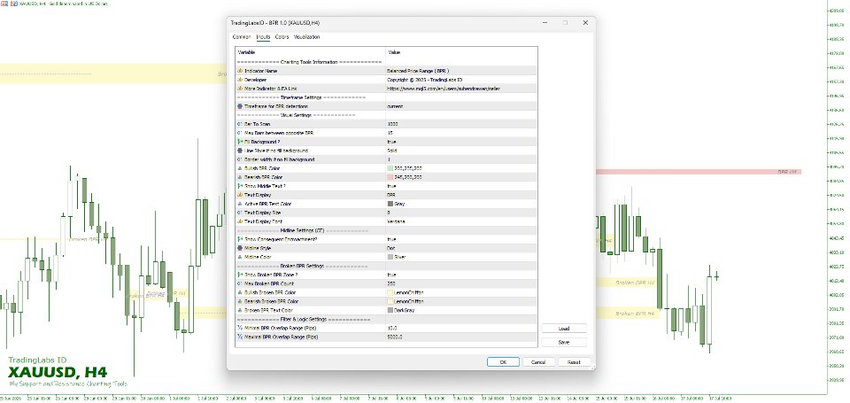
Task: Click the enum icon beside Midline Style
Action: [240, 248]
